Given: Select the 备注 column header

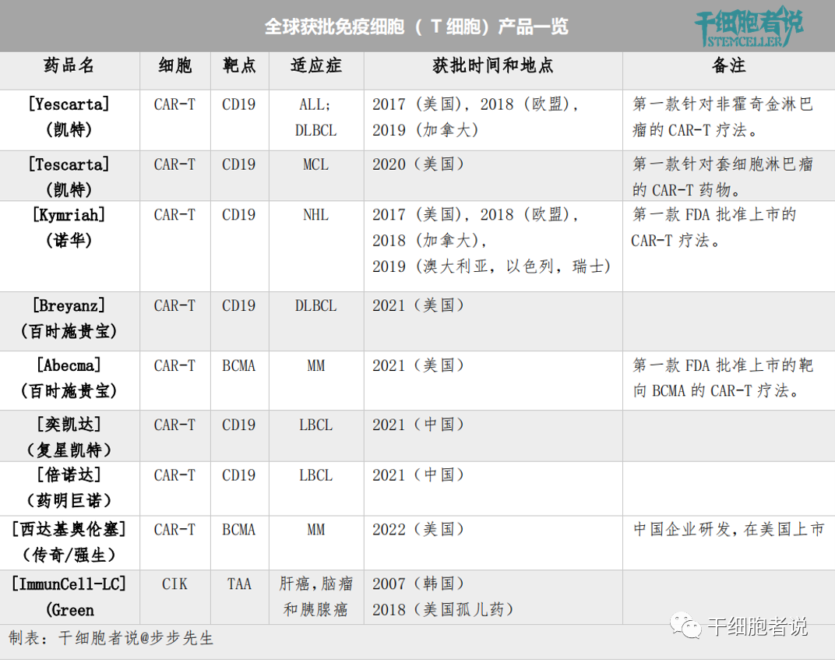Looking at the screenshot, I should [728, 65].
